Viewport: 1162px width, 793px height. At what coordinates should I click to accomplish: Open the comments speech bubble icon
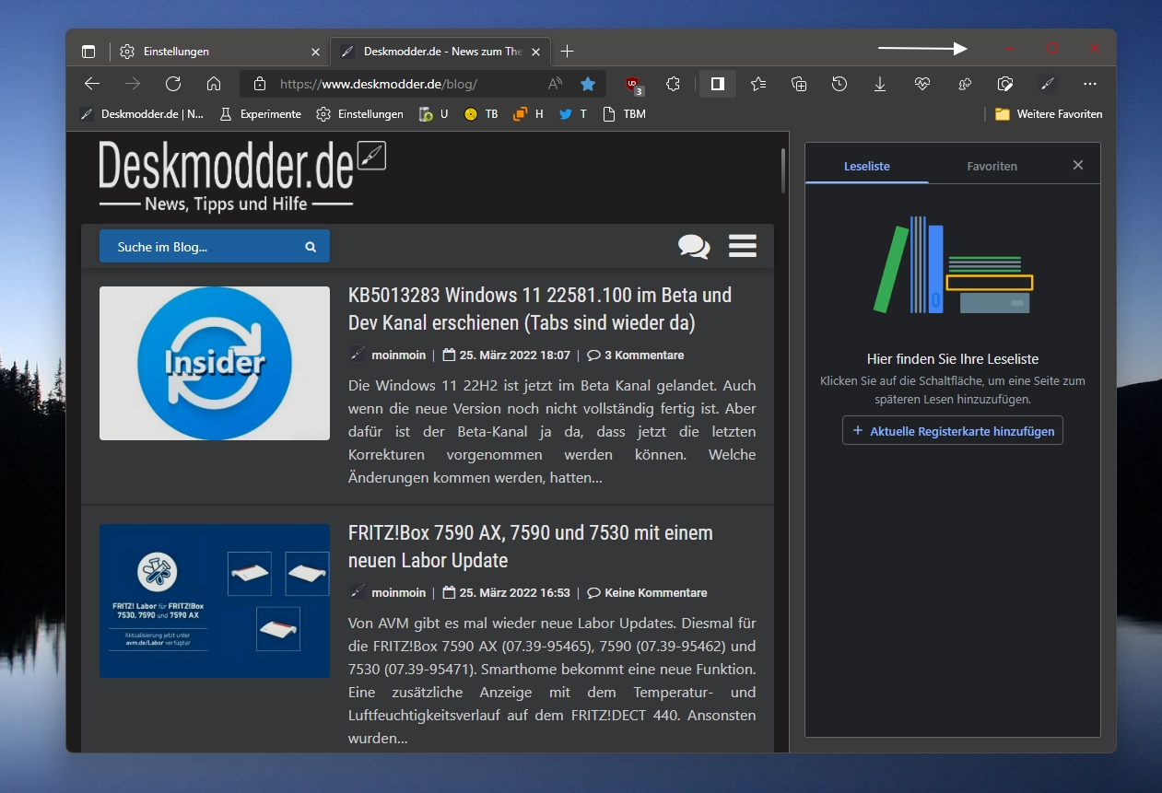pyautogui.click(x=694, y=246)
